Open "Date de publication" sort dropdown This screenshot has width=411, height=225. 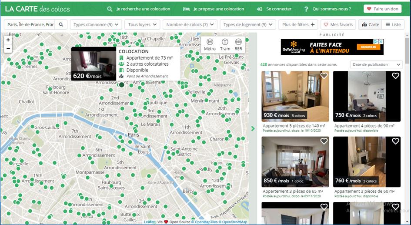376,64
